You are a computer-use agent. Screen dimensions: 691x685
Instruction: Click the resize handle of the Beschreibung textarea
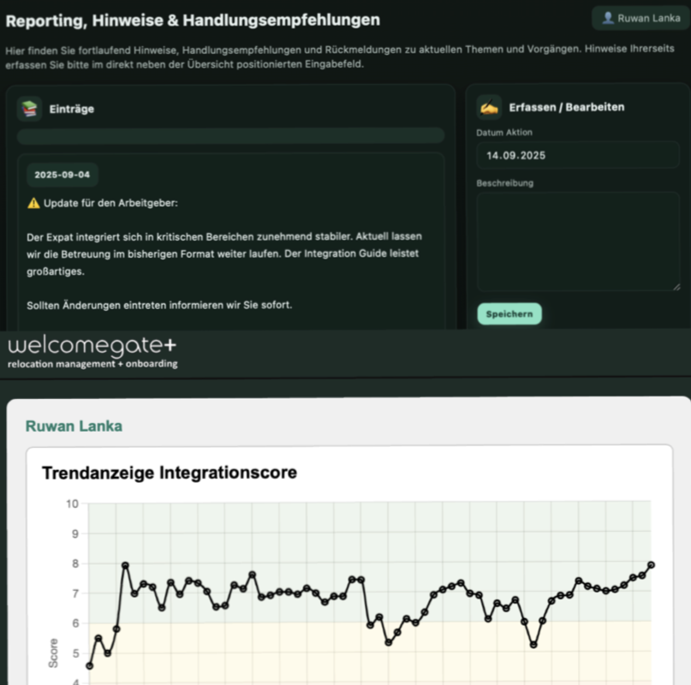click(676, 287)
